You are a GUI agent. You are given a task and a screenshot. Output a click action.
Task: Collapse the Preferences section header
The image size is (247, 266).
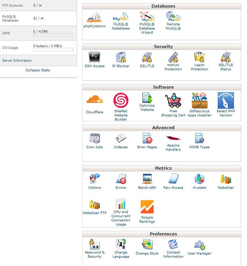point(161,234)
